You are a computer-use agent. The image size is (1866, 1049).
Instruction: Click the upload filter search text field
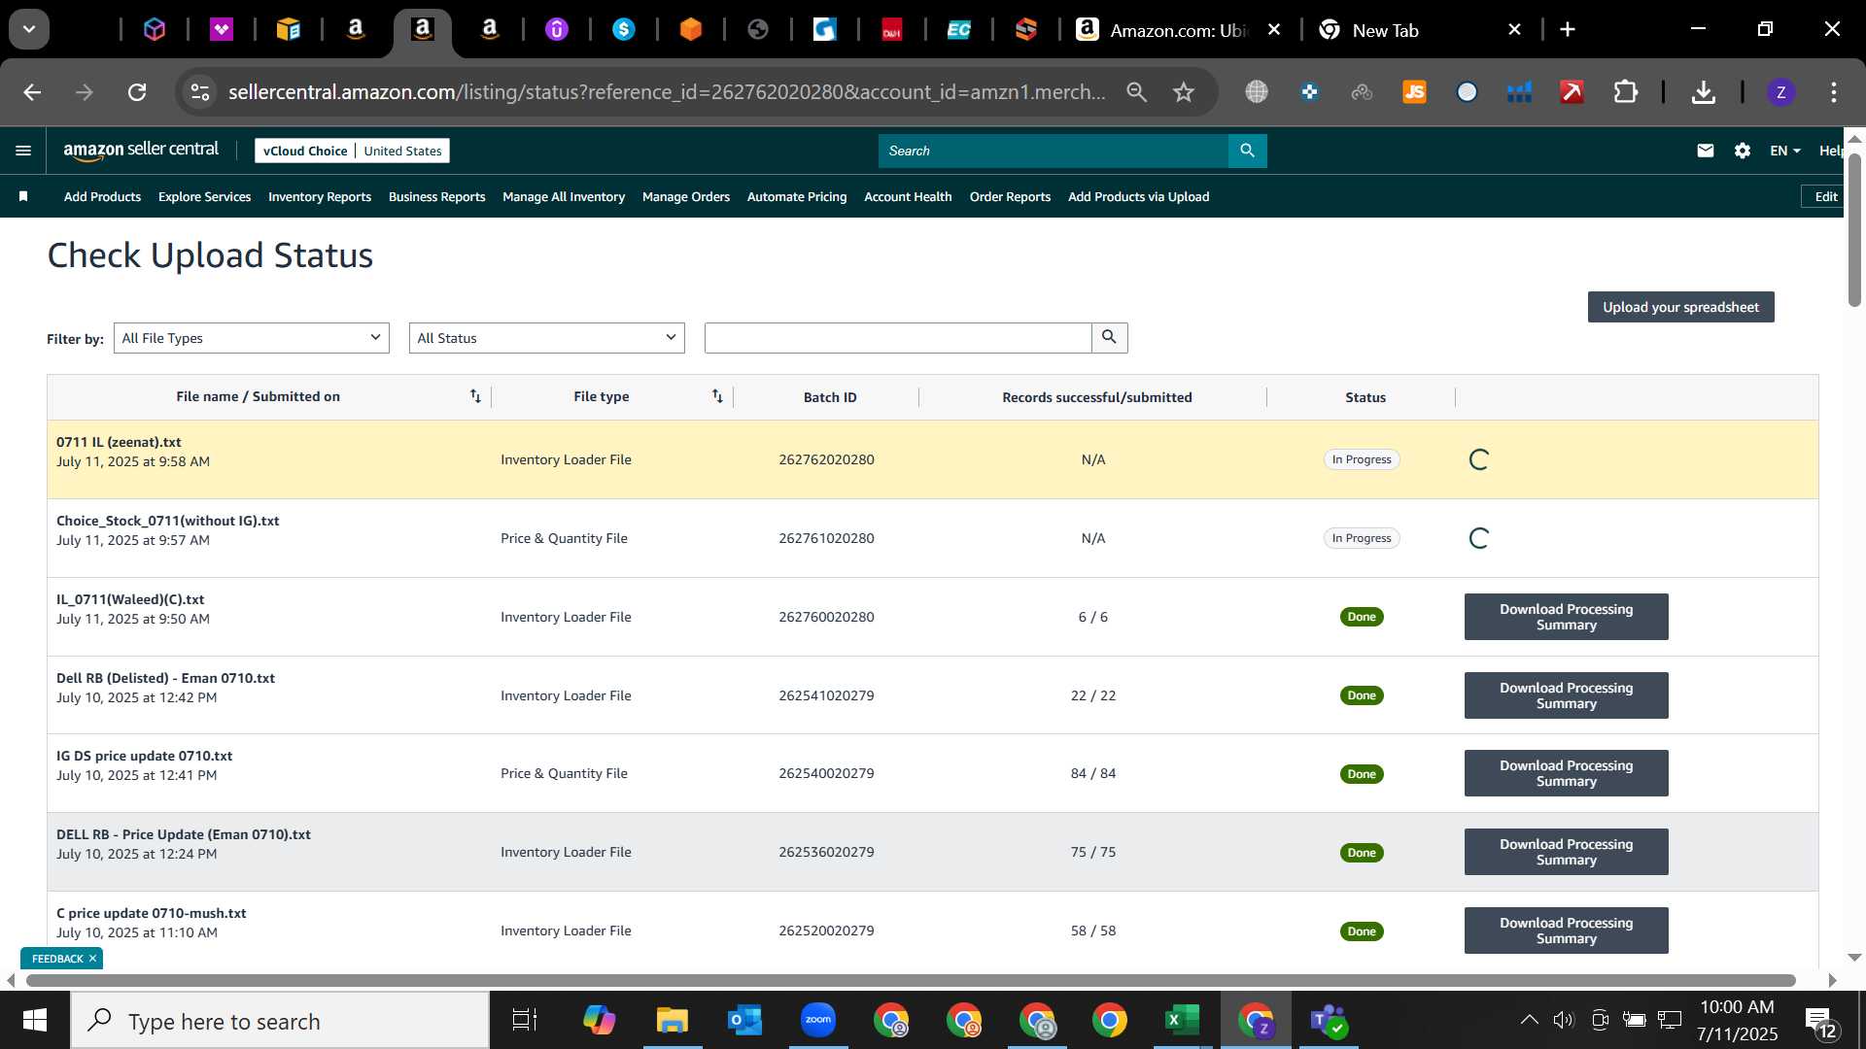click(x=898, y=337)
